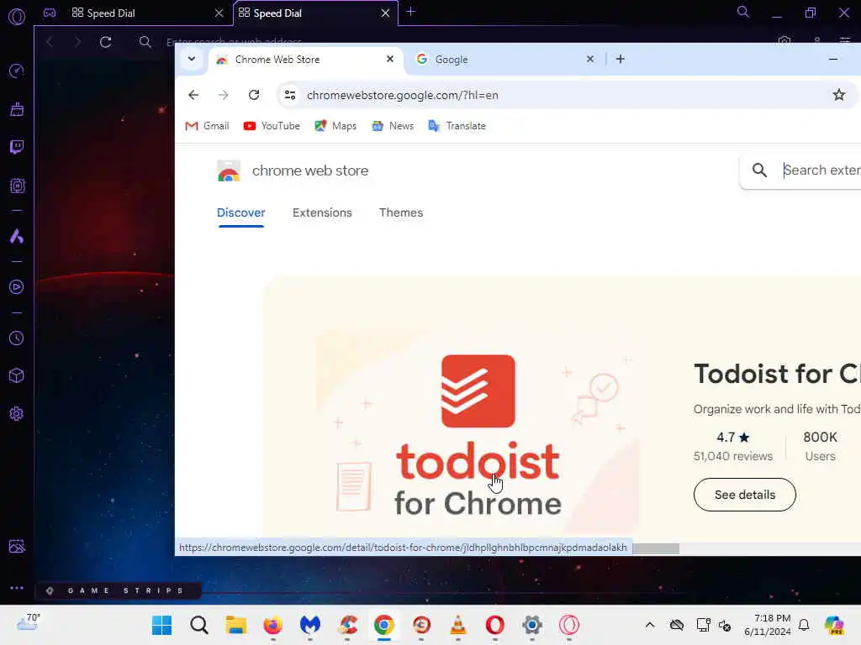Open File Explorer from the taskbar

pyautogui.click(x=236, y=625)
